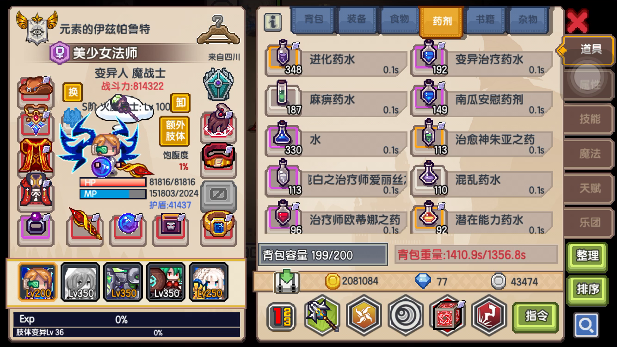Select the spiral vortex skill hexagon
The height and width of the screenshot is (347, 617).
coord(405,315)
